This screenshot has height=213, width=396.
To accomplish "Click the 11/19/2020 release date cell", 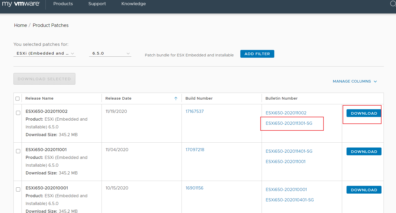I will (116, 111).
